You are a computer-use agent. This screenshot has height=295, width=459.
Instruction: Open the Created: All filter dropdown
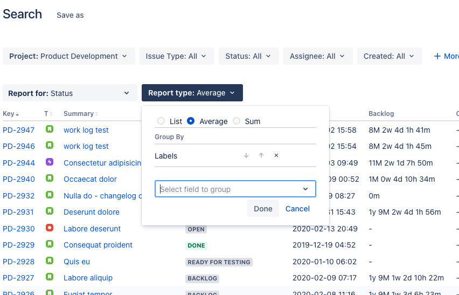tap(390, 56)
